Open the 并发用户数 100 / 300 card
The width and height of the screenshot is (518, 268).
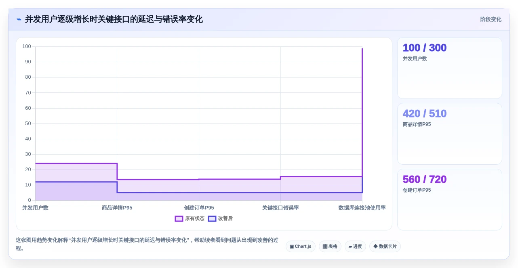(450, 68)
